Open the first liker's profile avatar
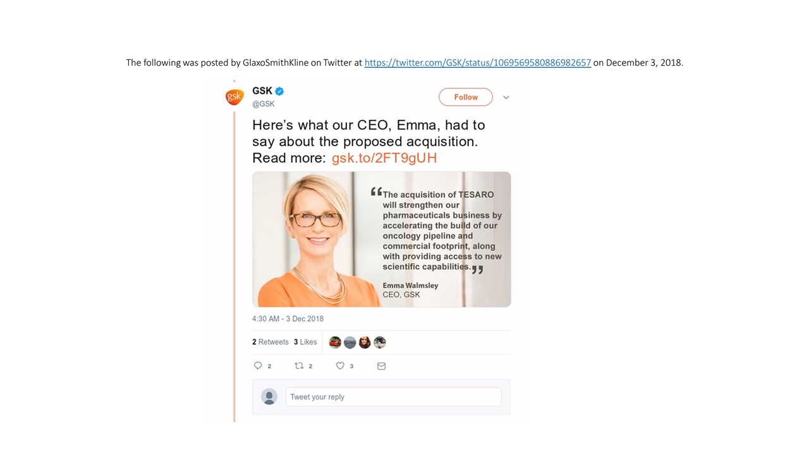The width and height of the screenshot is (809, 455). 335,342
